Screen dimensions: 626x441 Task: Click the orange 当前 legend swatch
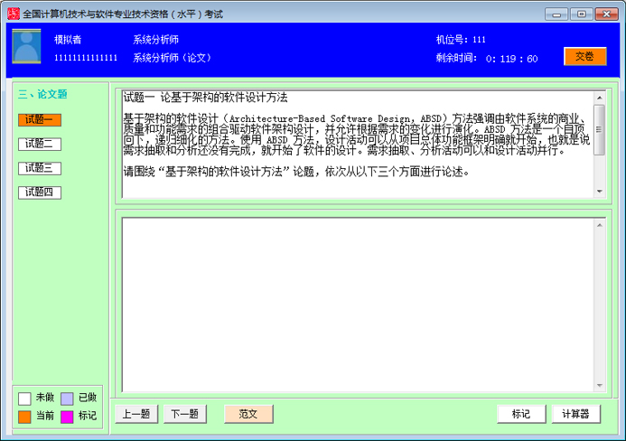coord(24,417)
